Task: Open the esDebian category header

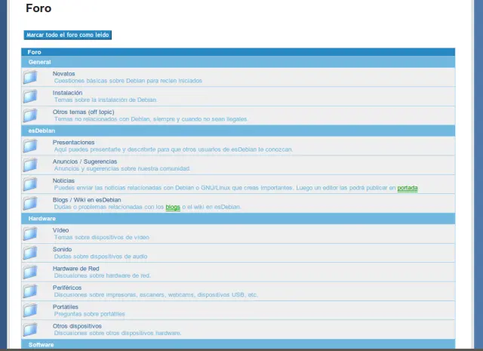Action: click(x=42, y=130)
